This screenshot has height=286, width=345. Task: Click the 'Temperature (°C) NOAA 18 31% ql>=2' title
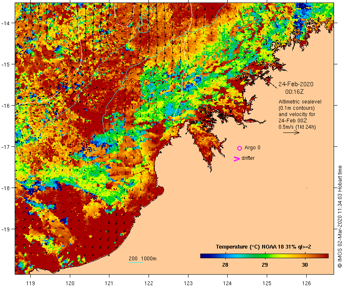[x=263, y=247]
